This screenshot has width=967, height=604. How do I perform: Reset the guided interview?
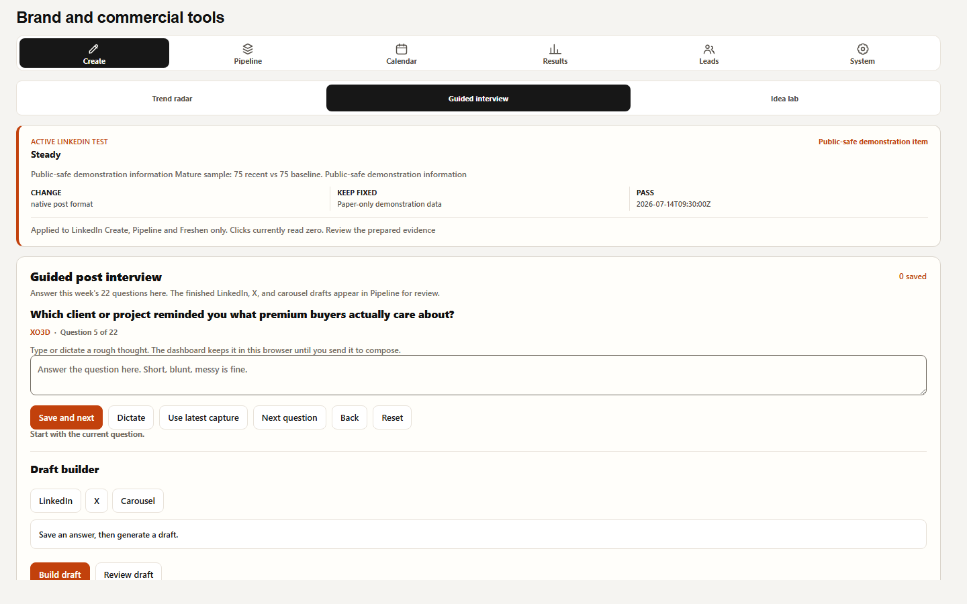click(x=392, y=417)
